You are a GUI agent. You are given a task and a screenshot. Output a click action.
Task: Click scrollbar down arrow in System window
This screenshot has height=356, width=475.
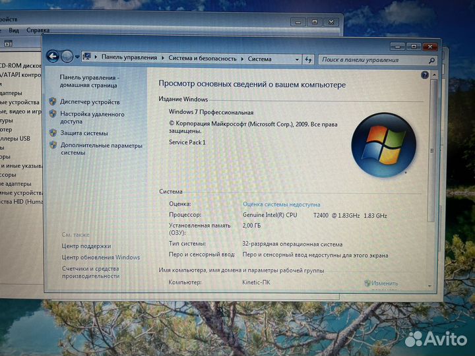pyautogui.click(x=430, y=286)
